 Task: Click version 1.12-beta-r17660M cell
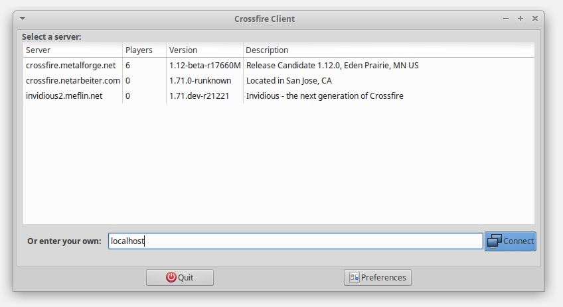click(x=204, y=66)
